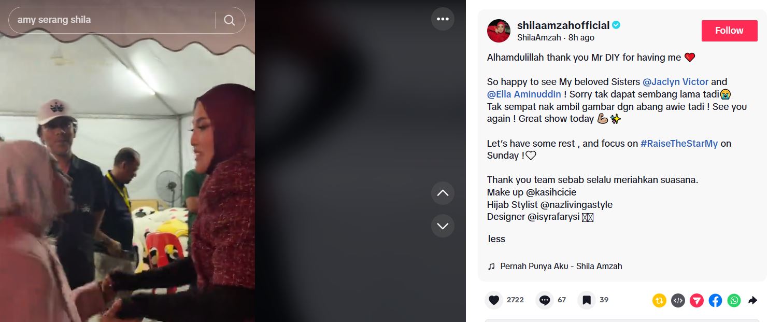Click the red Follow button

pyautogui.click(x=729, y=31)
